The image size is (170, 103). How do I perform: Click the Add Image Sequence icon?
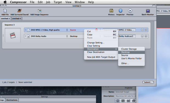39,11
